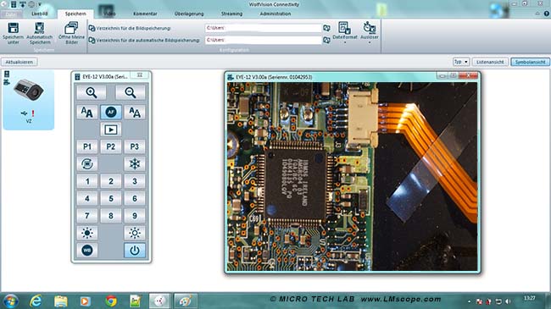Open the Livebild tab
This screenshot has height=309, width=551.
click(x=39, y=14)
